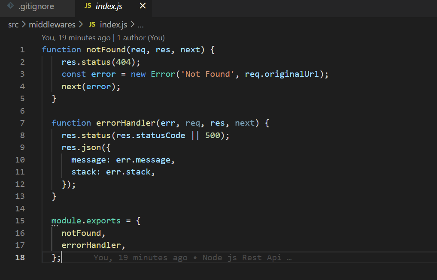
Task: Click line number 1 in the gutter
Action: (22, 50)
